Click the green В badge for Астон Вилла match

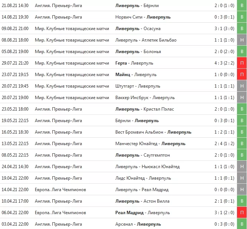click(242, 201)
